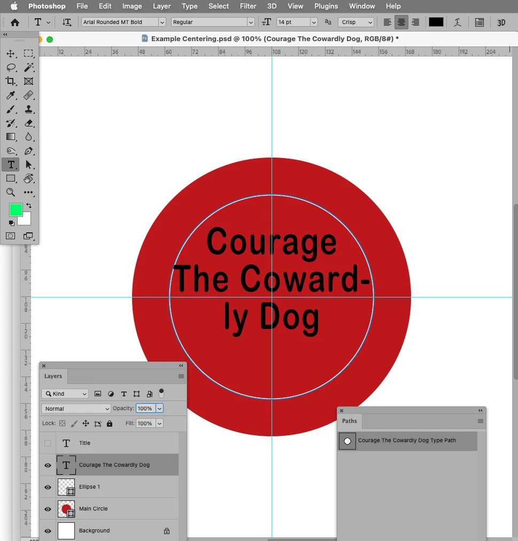Viewport: 518px width, 541px height.
Task: Select the Hand tool
Action: tap(28, 178)
